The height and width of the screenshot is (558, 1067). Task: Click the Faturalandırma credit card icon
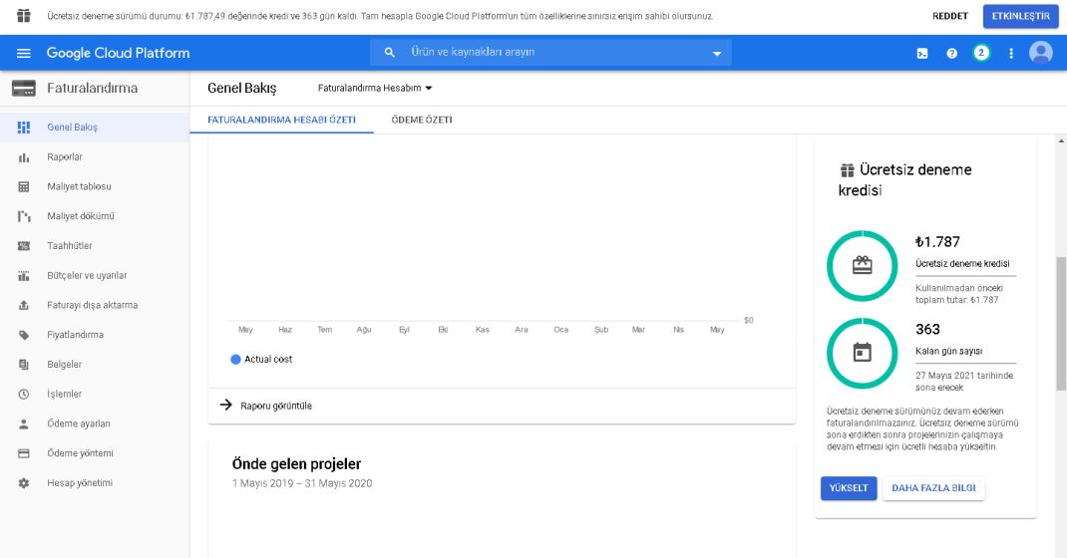coord(24,88)
